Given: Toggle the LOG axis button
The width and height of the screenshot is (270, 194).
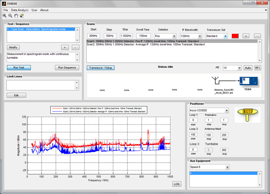Looking at the screenshot, I should [177, 184].
